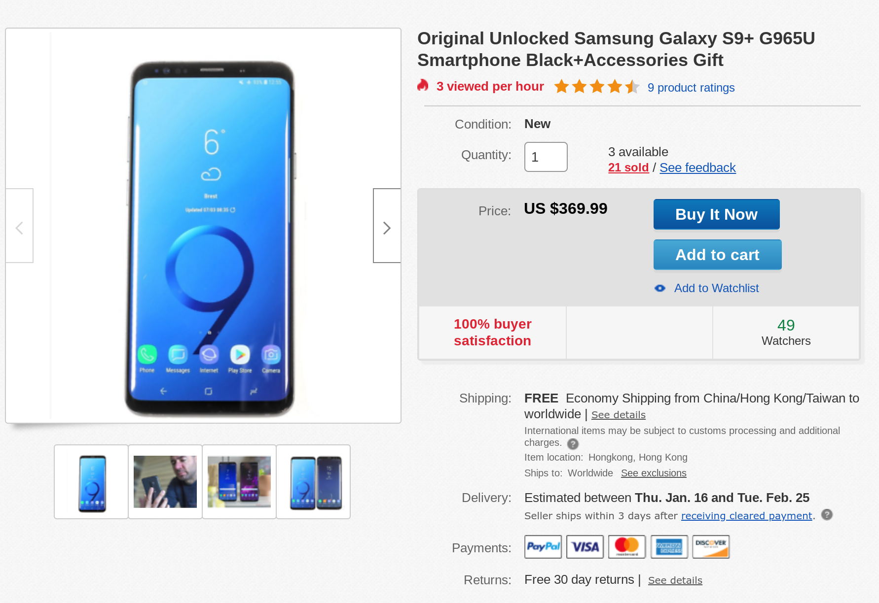Open the 9 product ratings link
Image resolution: width=879 pixels, height=603 pixels.
[x=691, y=88]
